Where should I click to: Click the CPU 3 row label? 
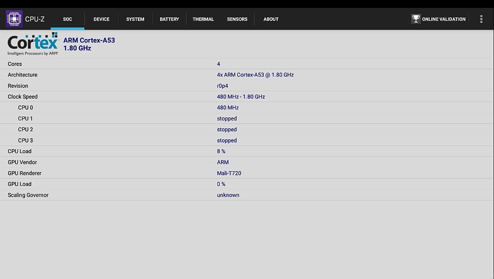point(25,140)
